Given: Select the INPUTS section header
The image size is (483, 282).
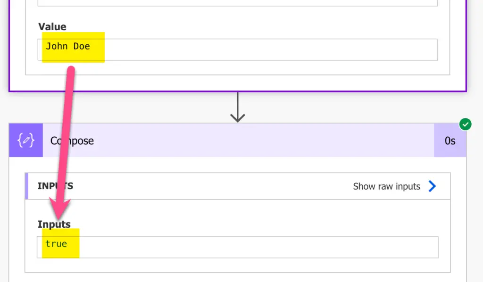Looking at the screenshot, I should click(x=55, y=186).
